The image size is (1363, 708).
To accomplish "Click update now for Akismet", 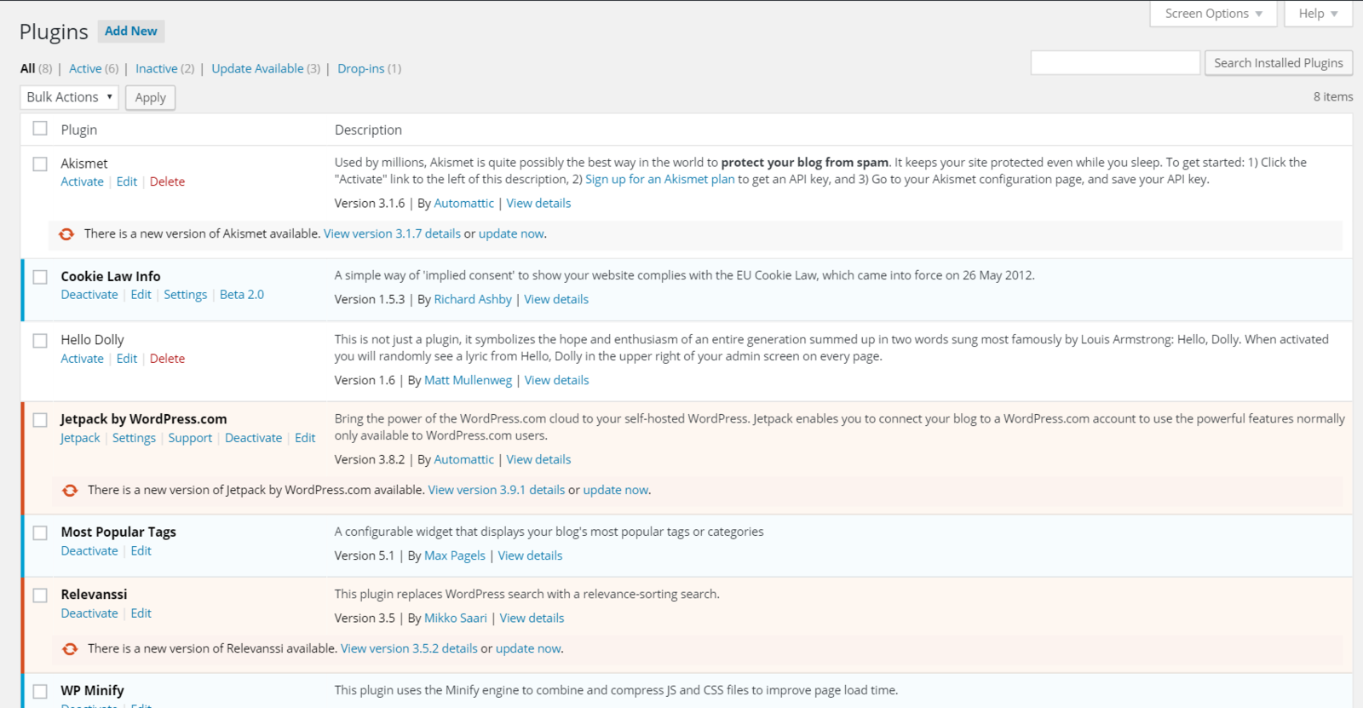I will (x=511, y=233).
